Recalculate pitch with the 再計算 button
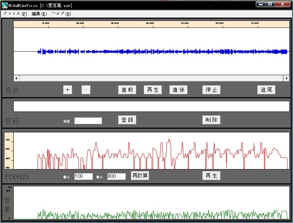 (x=140, y=176)
